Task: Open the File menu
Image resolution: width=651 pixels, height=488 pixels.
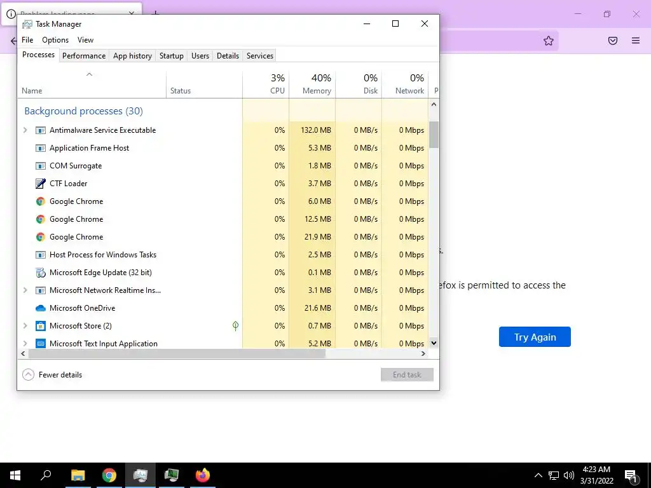Action: (x=27, y=40)
